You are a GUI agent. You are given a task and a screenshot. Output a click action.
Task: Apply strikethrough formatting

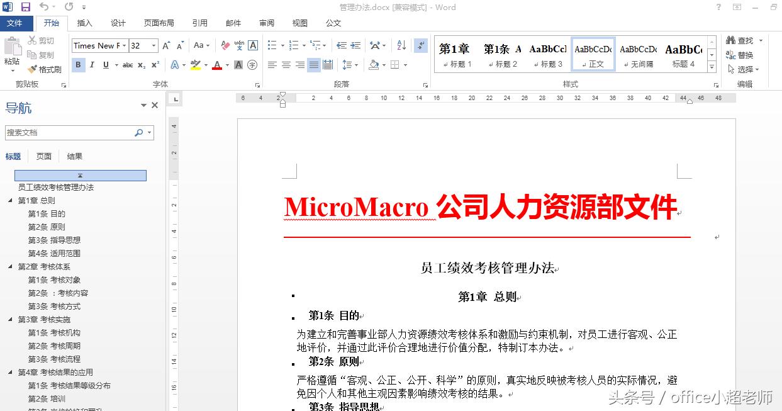click(126, 64)
